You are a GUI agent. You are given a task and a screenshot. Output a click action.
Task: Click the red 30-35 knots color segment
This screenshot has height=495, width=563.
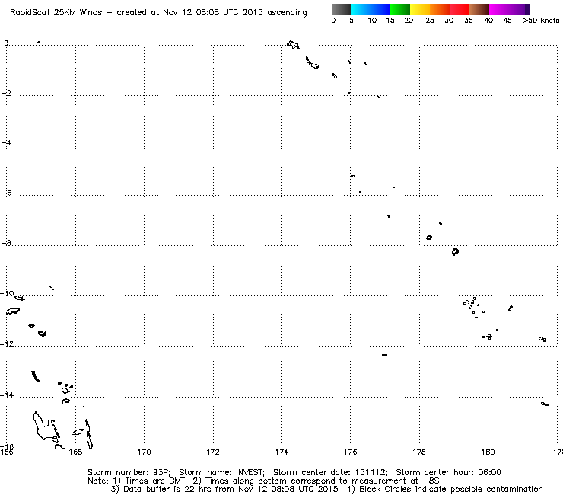click(460, 9)
